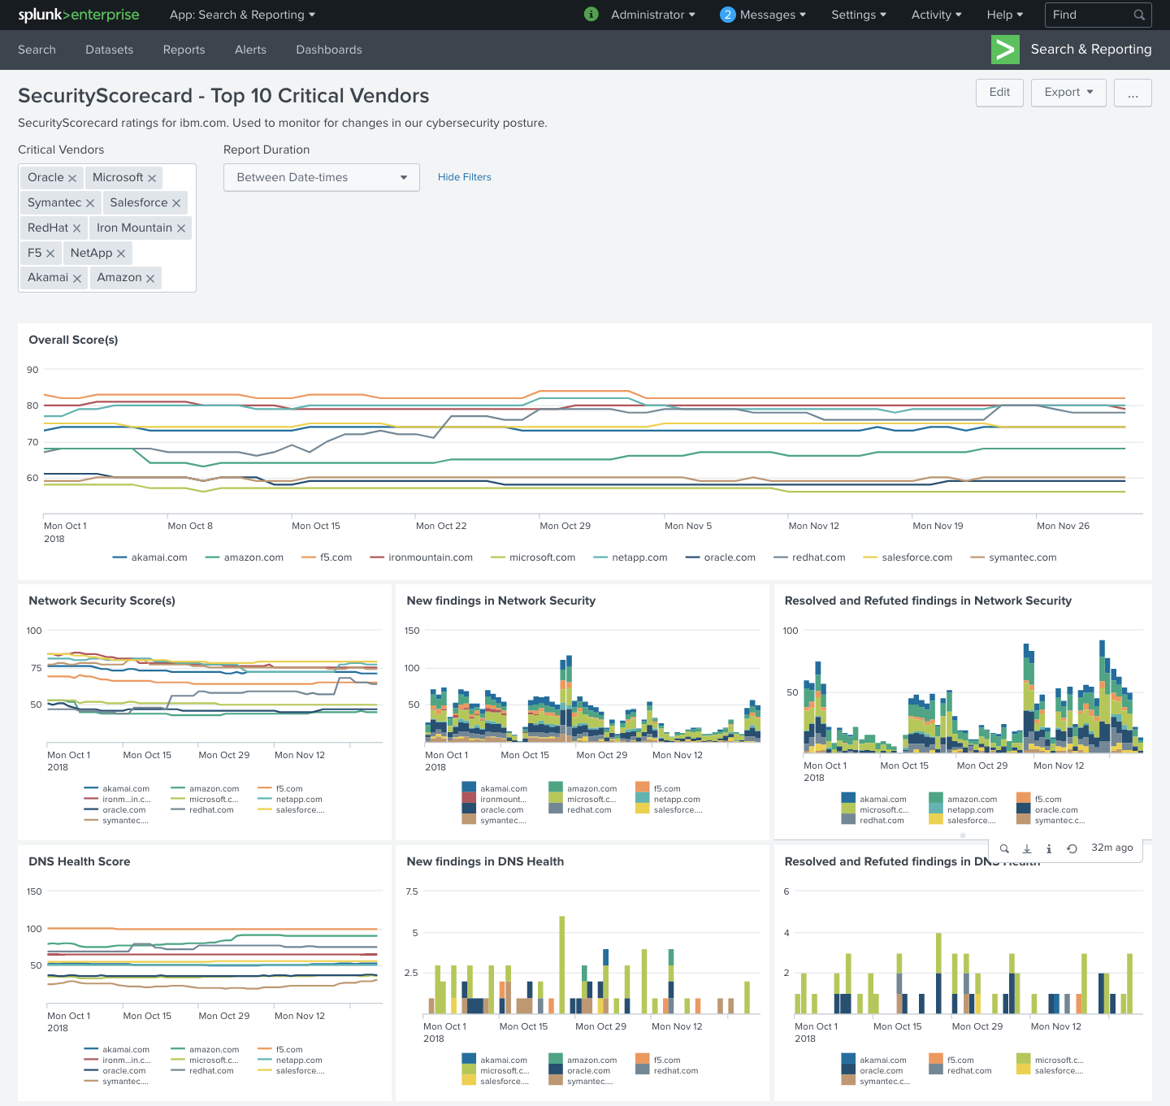1170x1106 pixels.
Task: Go to the Datasets tab
Action: (109, 50)
